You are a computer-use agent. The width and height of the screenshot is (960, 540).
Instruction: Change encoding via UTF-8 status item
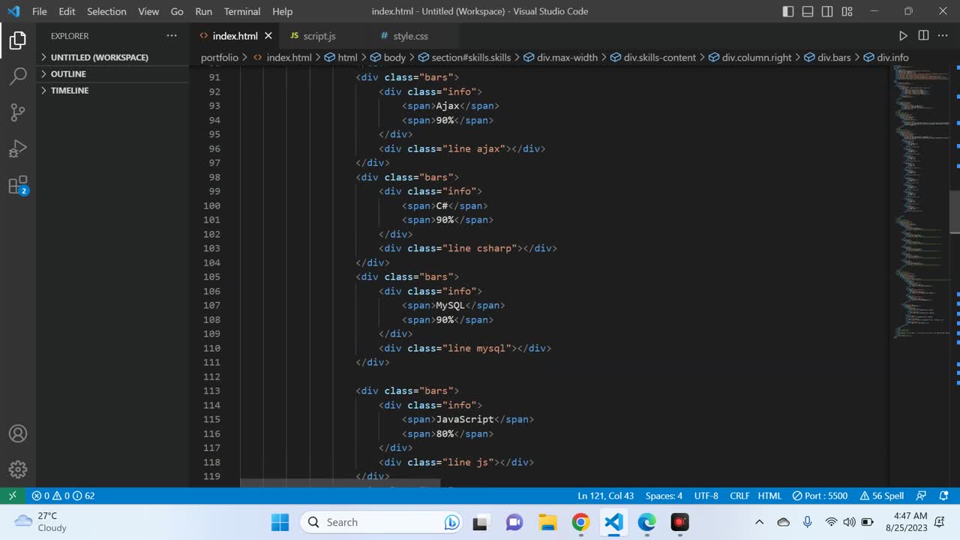[706, 496]
